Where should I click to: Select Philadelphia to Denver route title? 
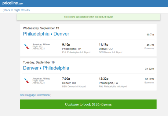46,34
